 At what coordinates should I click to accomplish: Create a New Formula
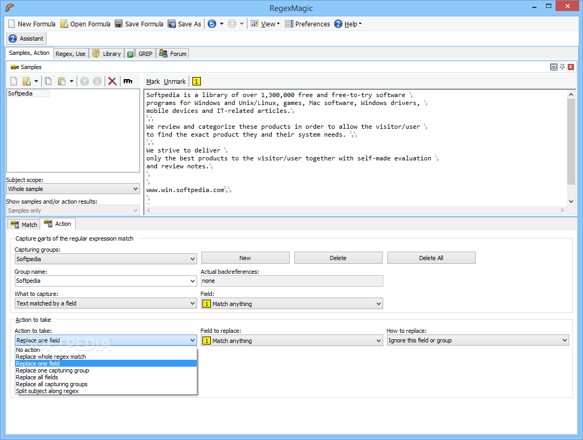(x=32, y=24)
